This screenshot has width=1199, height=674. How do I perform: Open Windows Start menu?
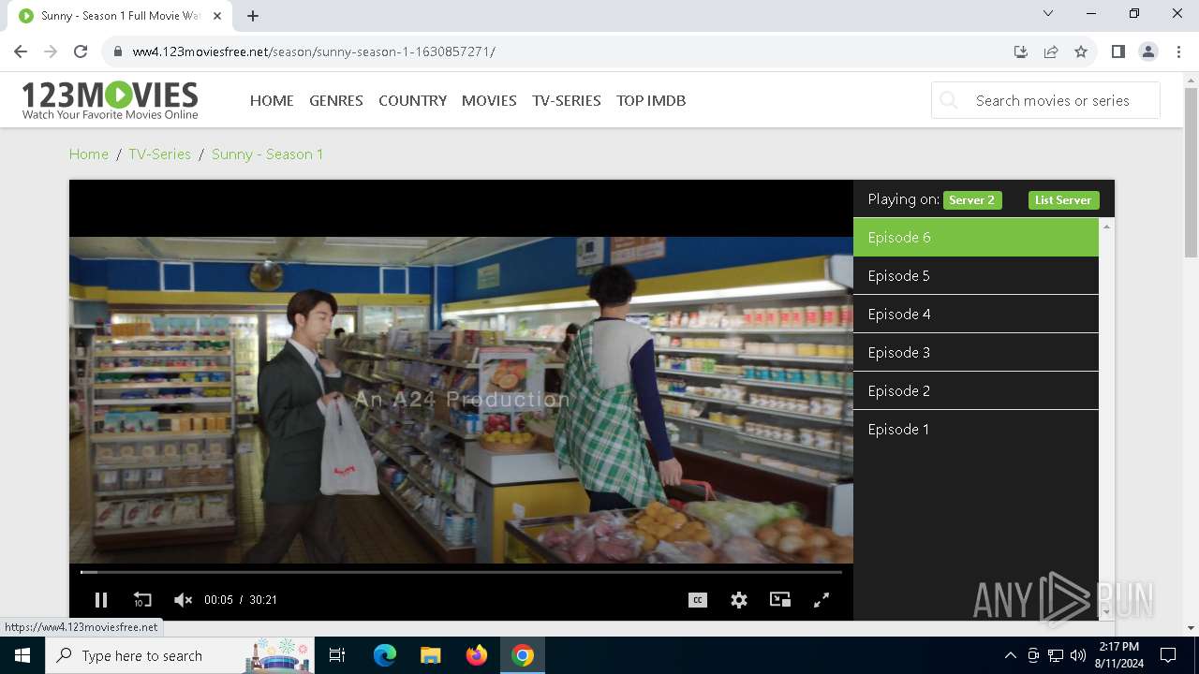coord(22,655)
